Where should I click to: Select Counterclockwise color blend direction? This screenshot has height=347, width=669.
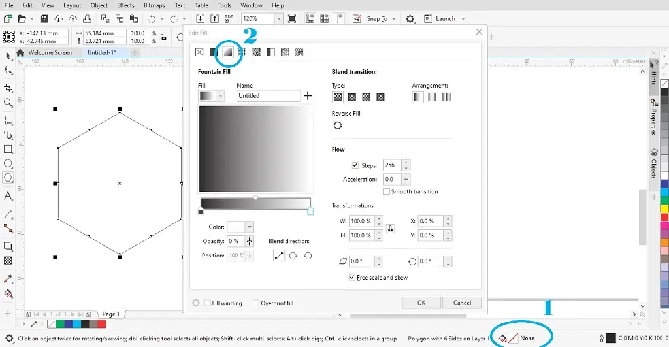coord(308,256)
